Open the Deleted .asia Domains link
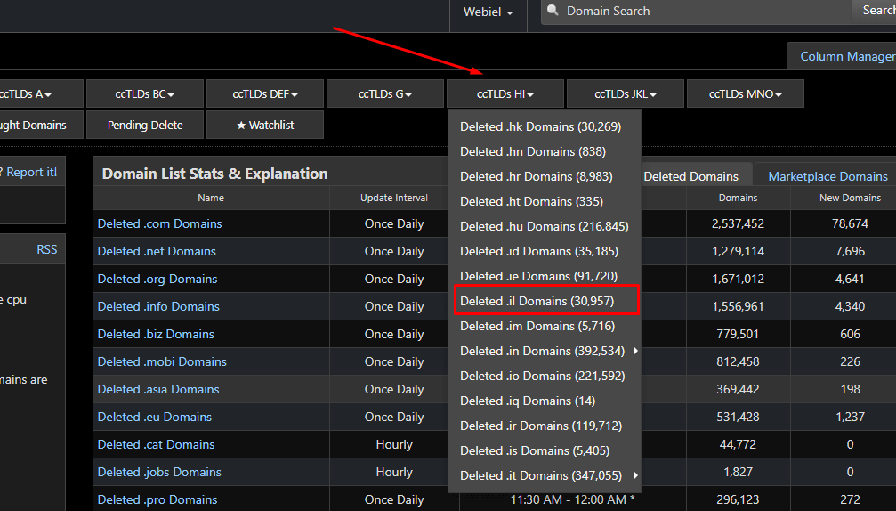The height and width of the screenshot is (511, 896). tap(158, 389)
